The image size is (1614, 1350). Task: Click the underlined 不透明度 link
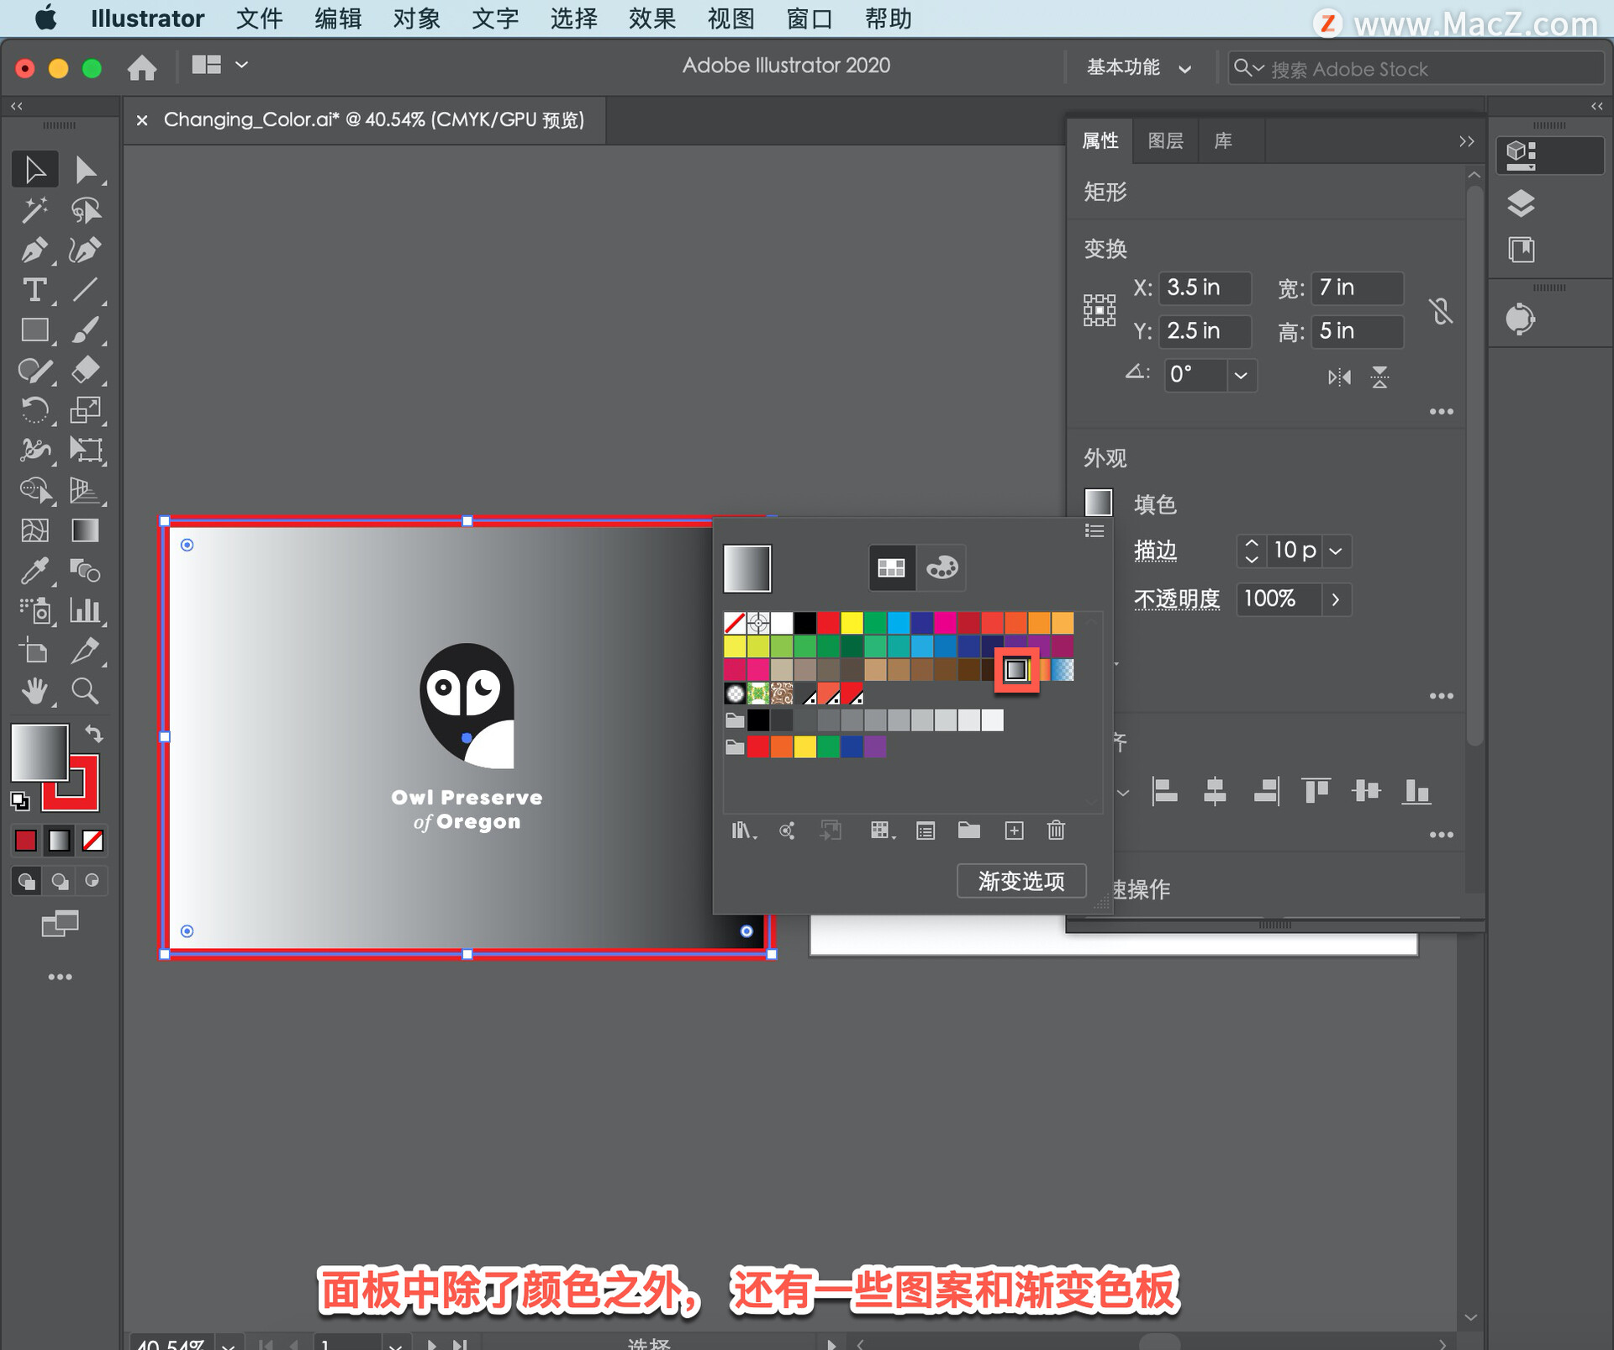click(x=1176, y=599)
